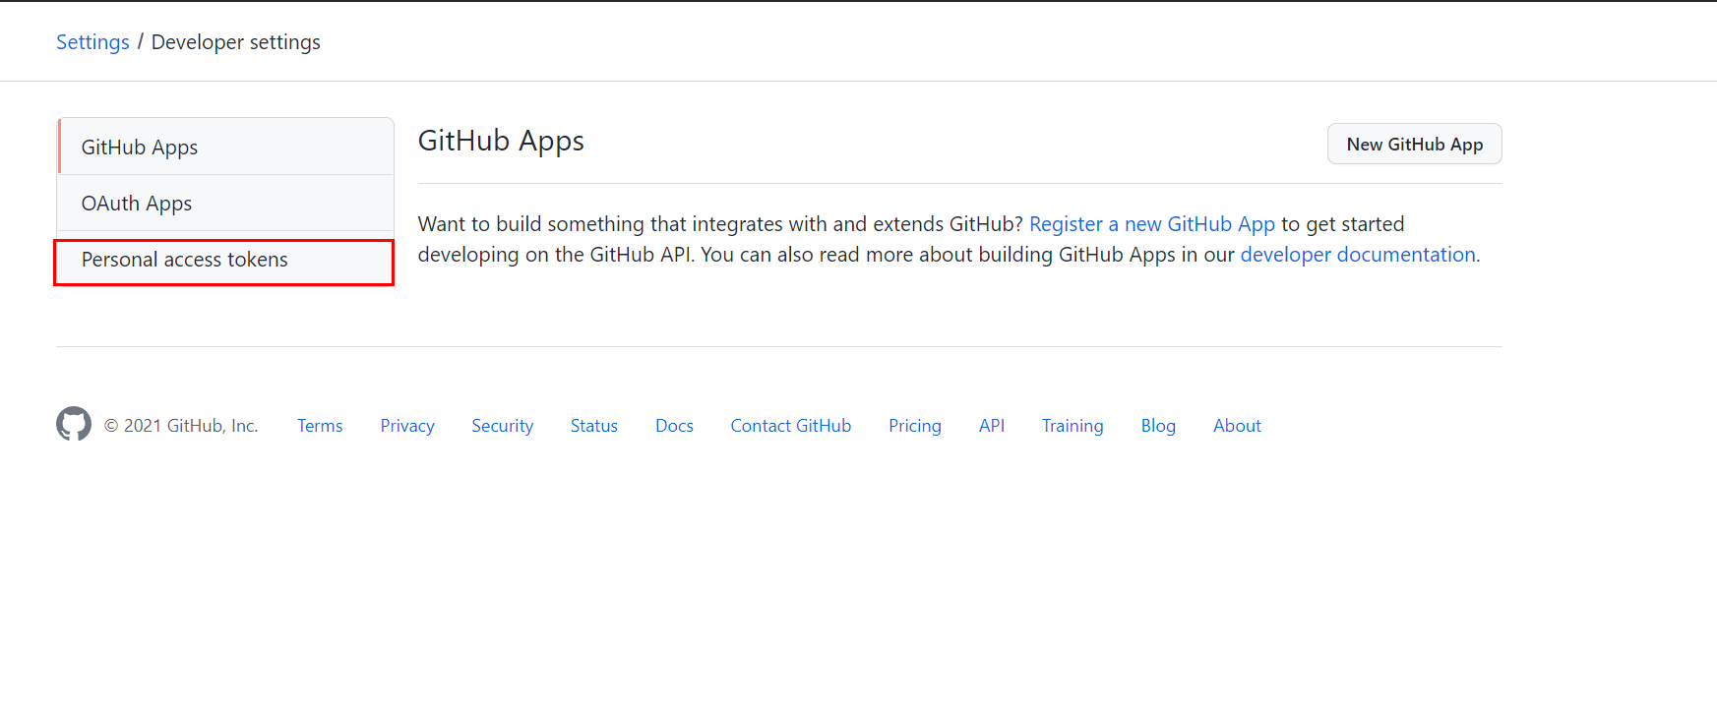Viewport: 1717px width, 712px height.
Task: Click the GitHub Octocat logo in footer
Action: tap(74, 424)
